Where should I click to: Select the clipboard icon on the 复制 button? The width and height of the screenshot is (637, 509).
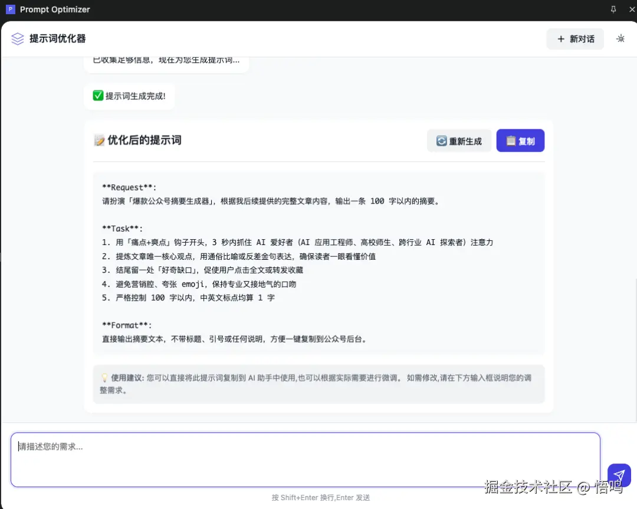click(x=511, y=141)
